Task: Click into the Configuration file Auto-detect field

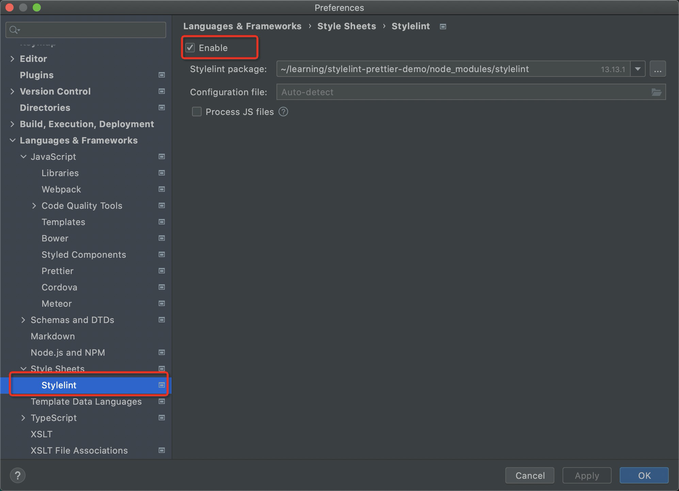Action: pyautogui.click(x=460, y=92)
